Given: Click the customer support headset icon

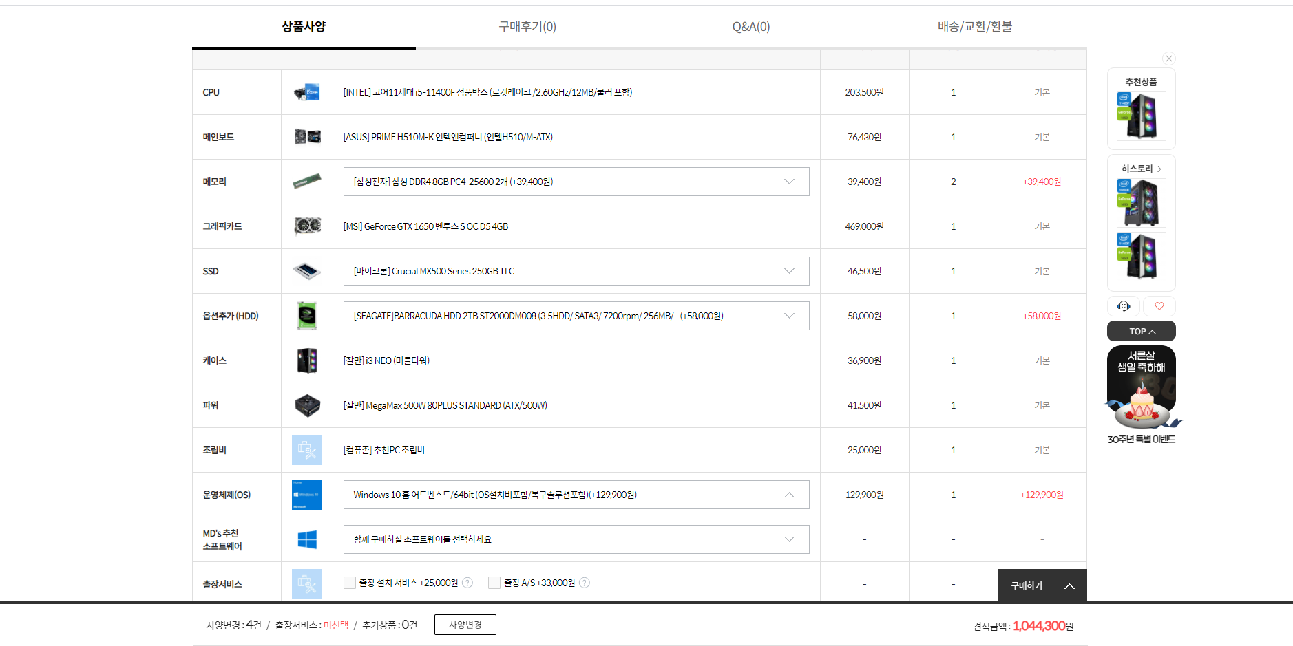Looking at the screenshot, I should (x=1124, y=306).
